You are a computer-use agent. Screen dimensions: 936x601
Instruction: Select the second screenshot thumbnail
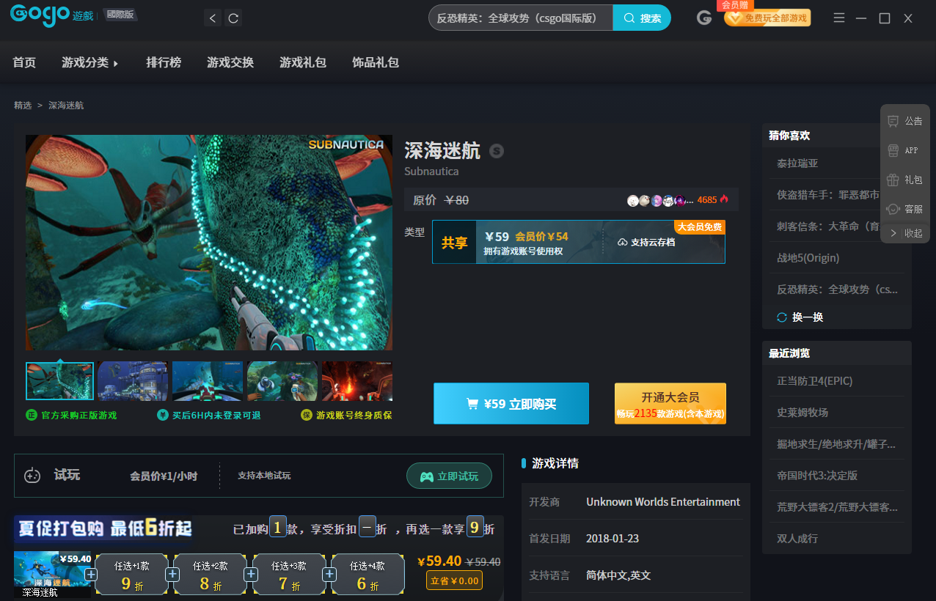point(133,381)
